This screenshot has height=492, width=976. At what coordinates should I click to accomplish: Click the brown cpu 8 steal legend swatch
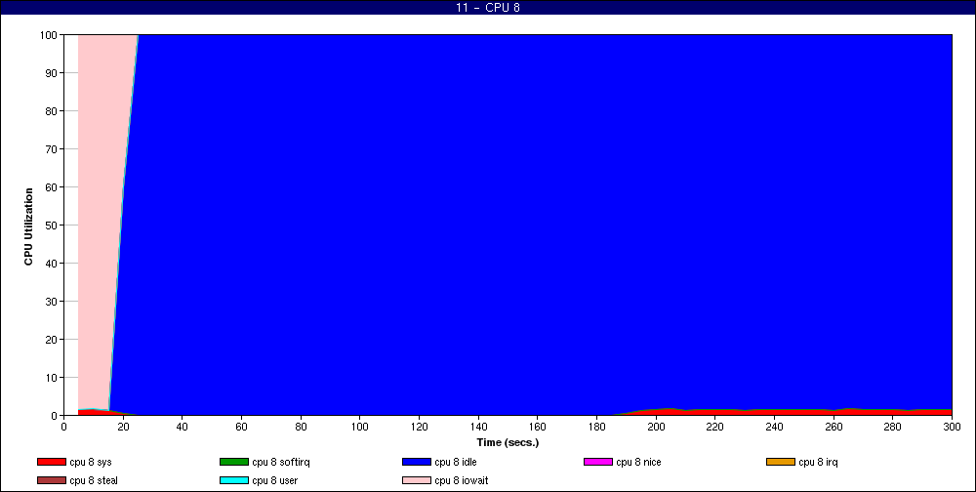coord(51,479)
